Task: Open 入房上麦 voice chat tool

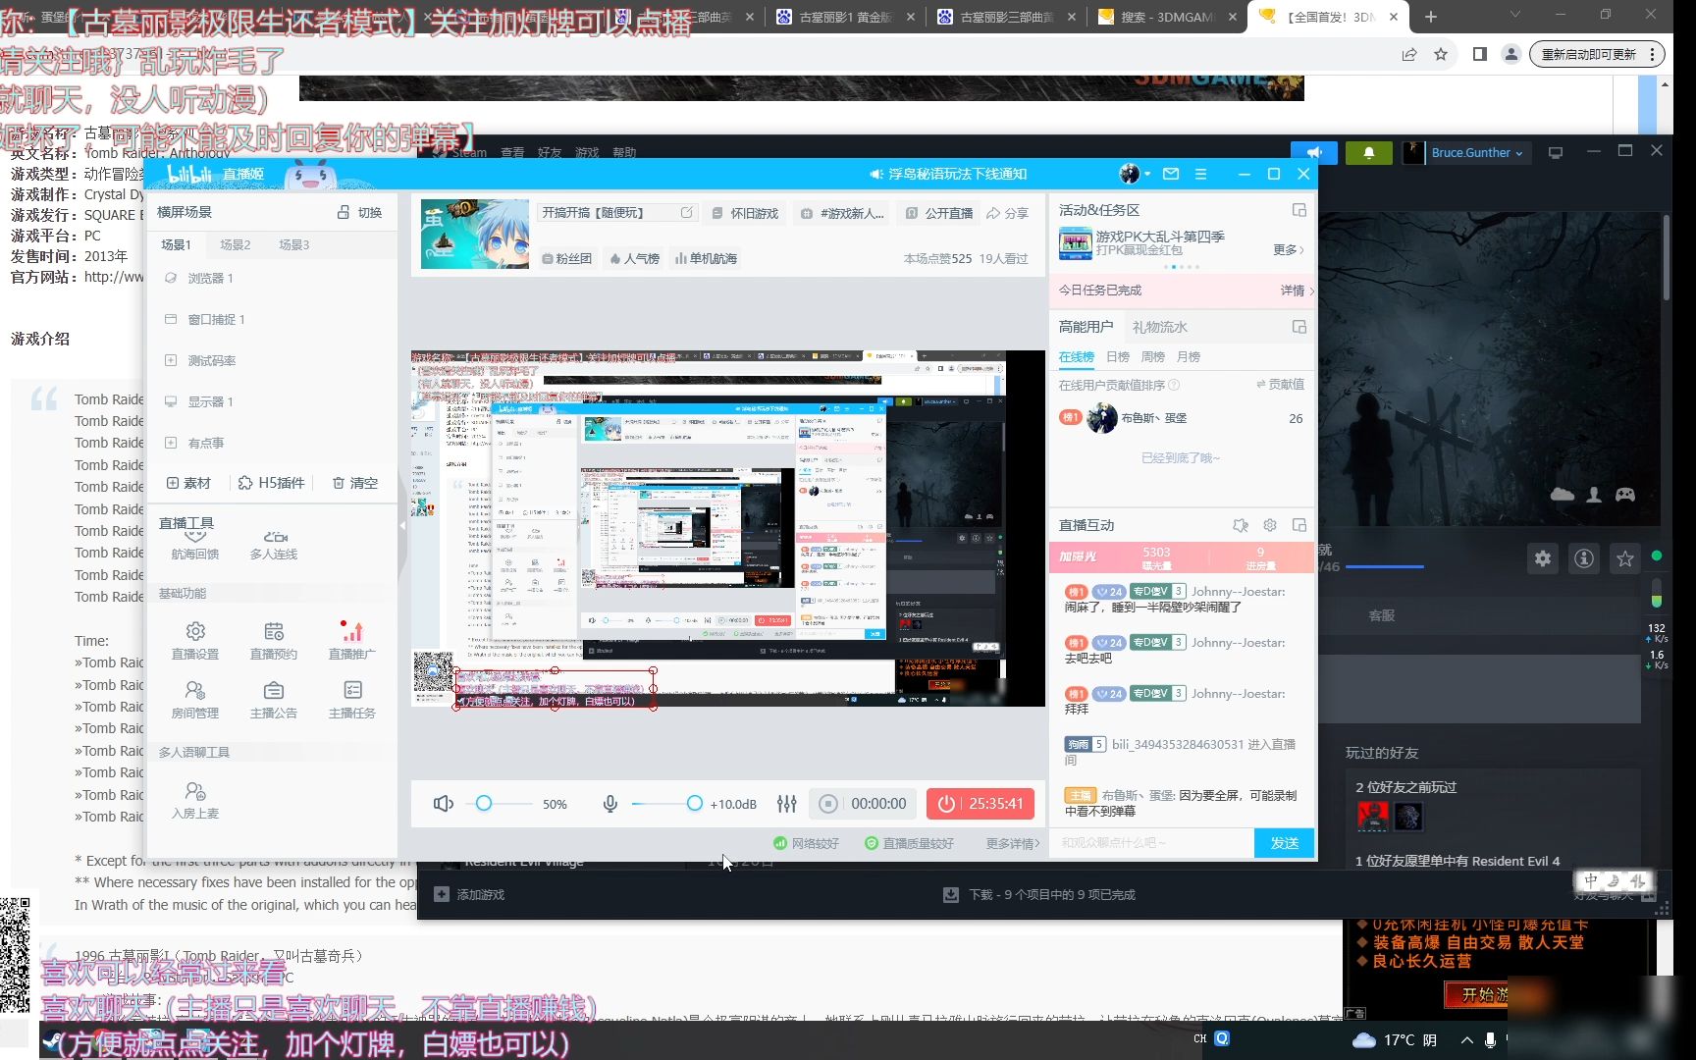Action: [195, 800]
